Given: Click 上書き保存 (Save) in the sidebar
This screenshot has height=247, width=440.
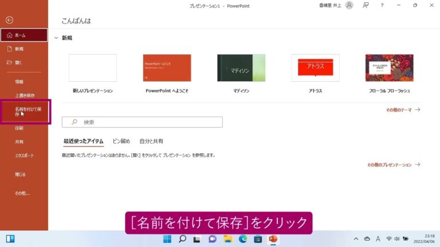Looking at the screenshot, I should pos(25,95).
